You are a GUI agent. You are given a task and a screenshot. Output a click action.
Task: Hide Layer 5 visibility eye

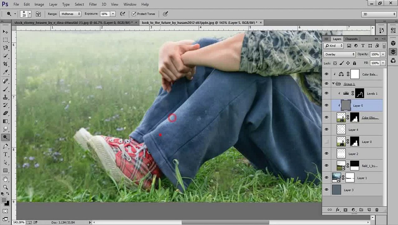pos(327,106)
